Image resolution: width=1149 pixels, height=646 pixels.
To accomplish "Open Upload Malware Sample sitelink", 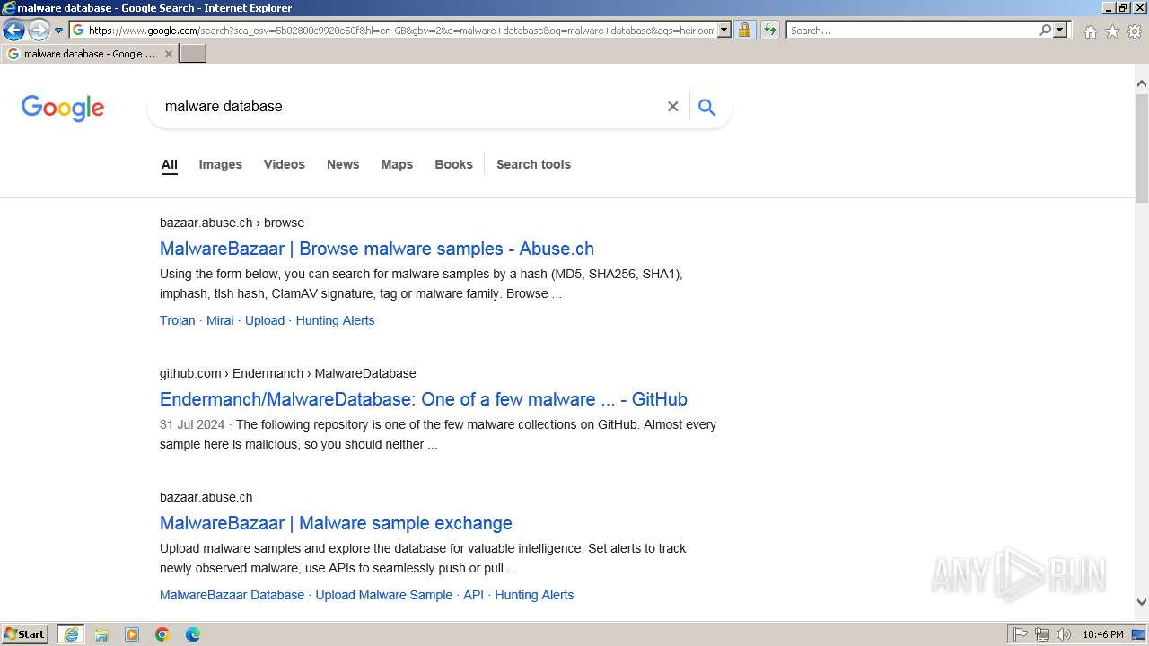I will [384, 595].
